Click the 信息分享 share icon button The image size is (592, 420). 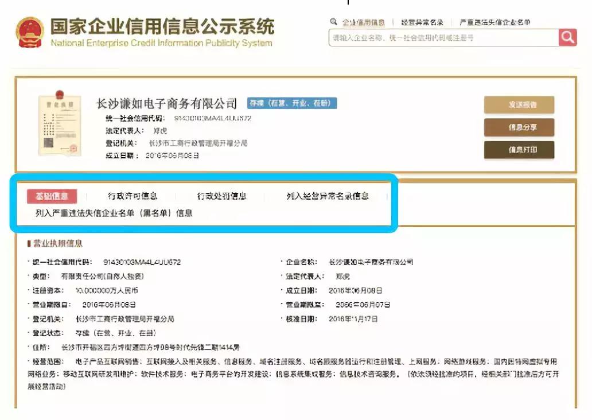click(519, 128)
